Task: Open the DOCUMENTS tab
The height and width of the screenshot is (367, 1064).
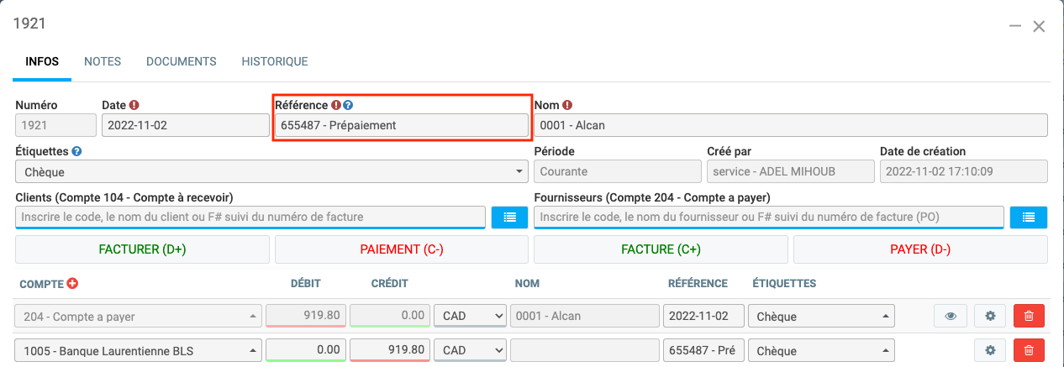Action: [181, 61]
